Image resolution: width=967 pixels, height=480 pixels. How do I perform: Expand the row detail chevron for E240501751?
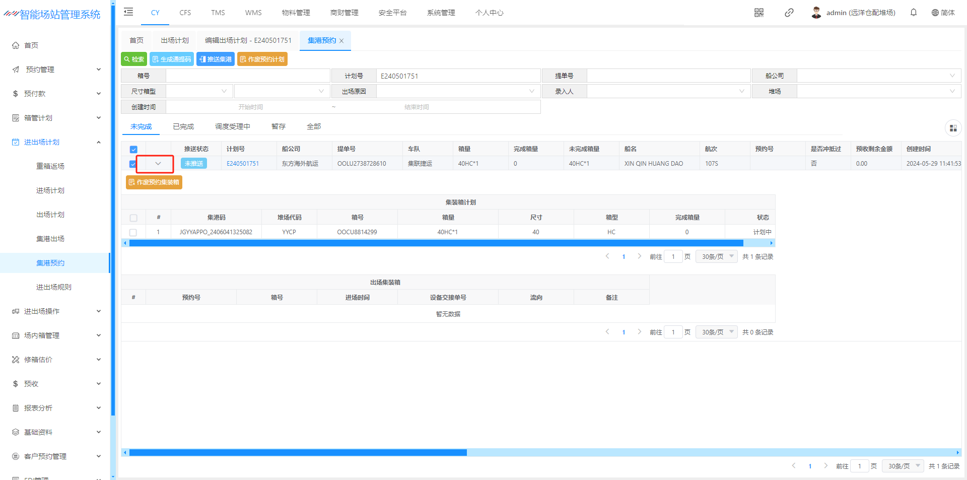158,164
